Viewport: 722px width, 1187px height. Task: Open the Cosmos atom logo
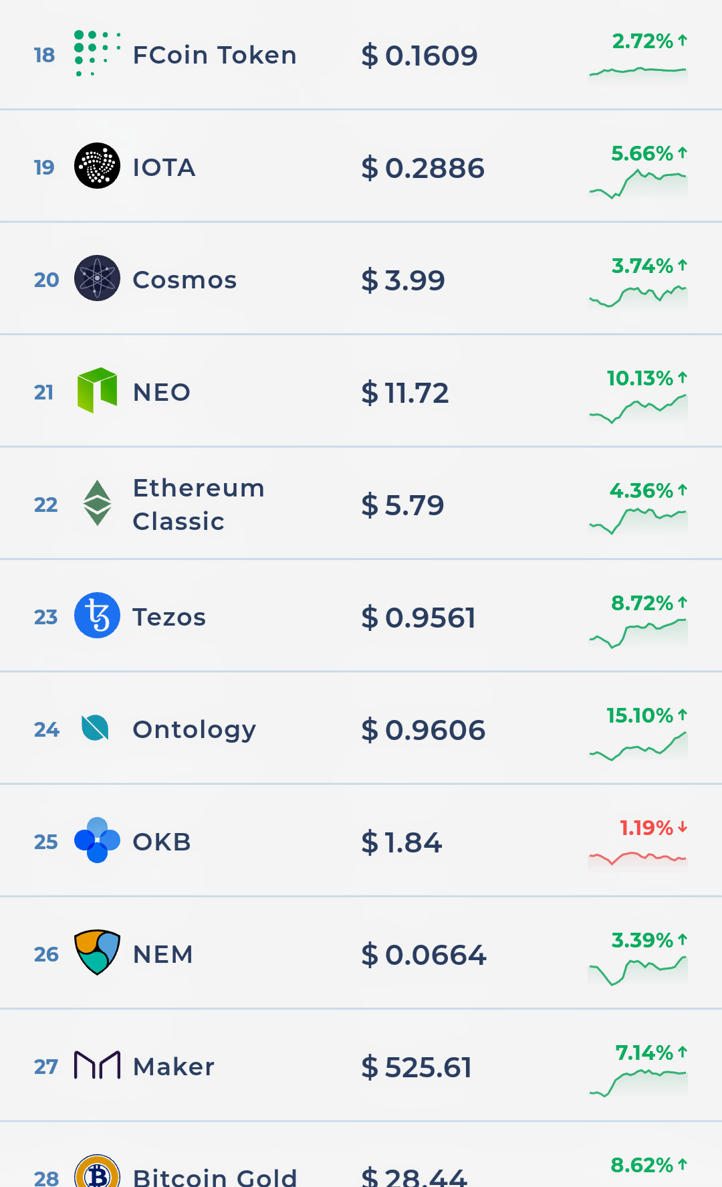(97, 278)
